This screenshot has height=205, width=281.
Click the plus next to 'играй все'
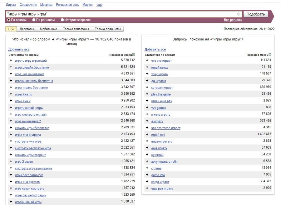pos(147,134)
